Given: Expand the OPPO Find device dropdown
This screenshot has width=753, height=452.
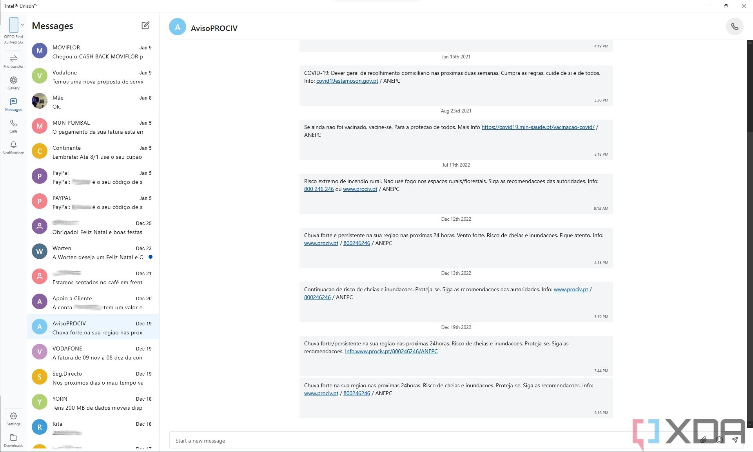Looking at the screenshot, I should pos(22,25).
